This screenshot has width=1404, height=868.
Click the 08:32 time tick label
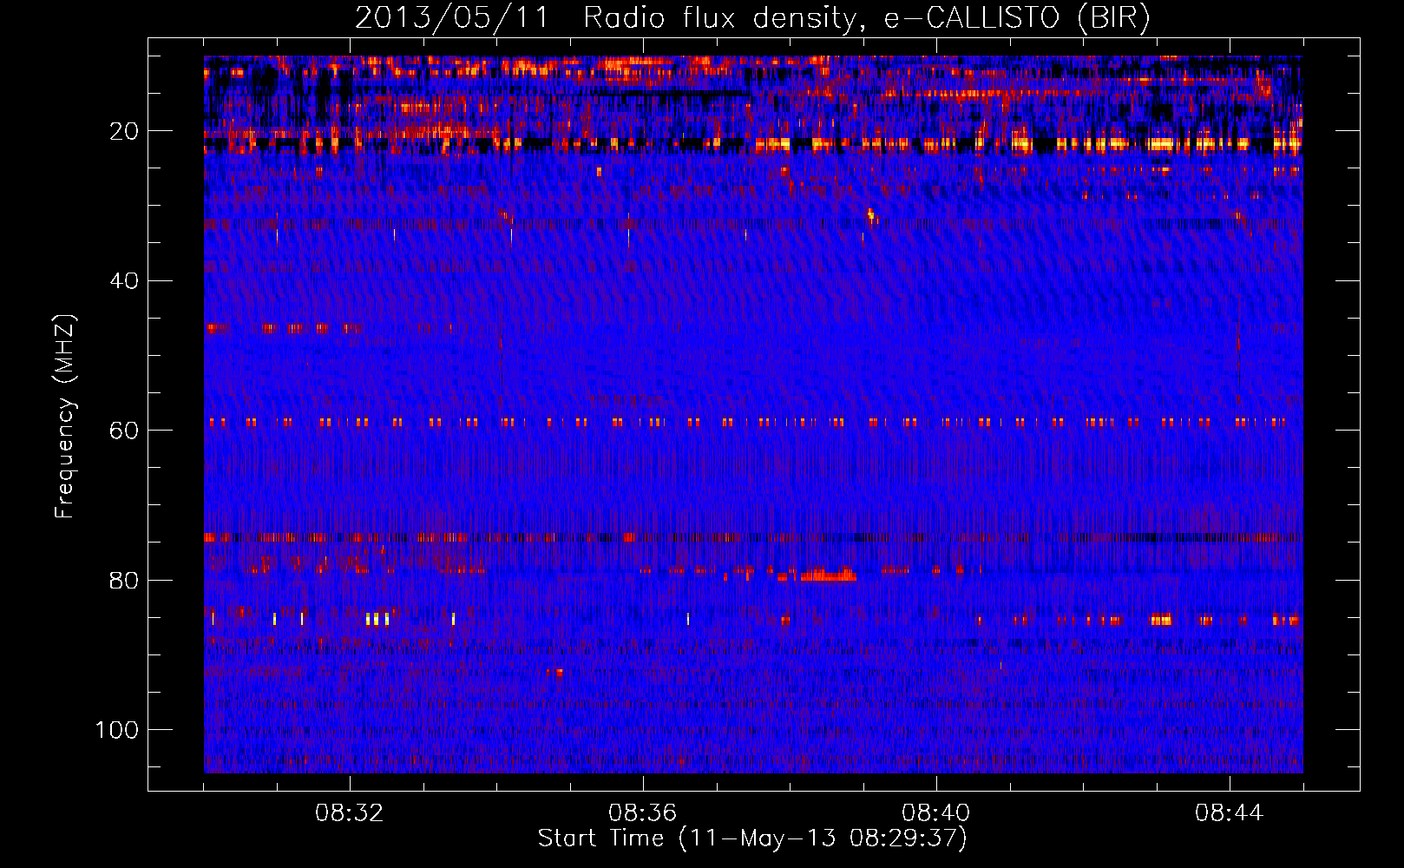click(350, 813)
